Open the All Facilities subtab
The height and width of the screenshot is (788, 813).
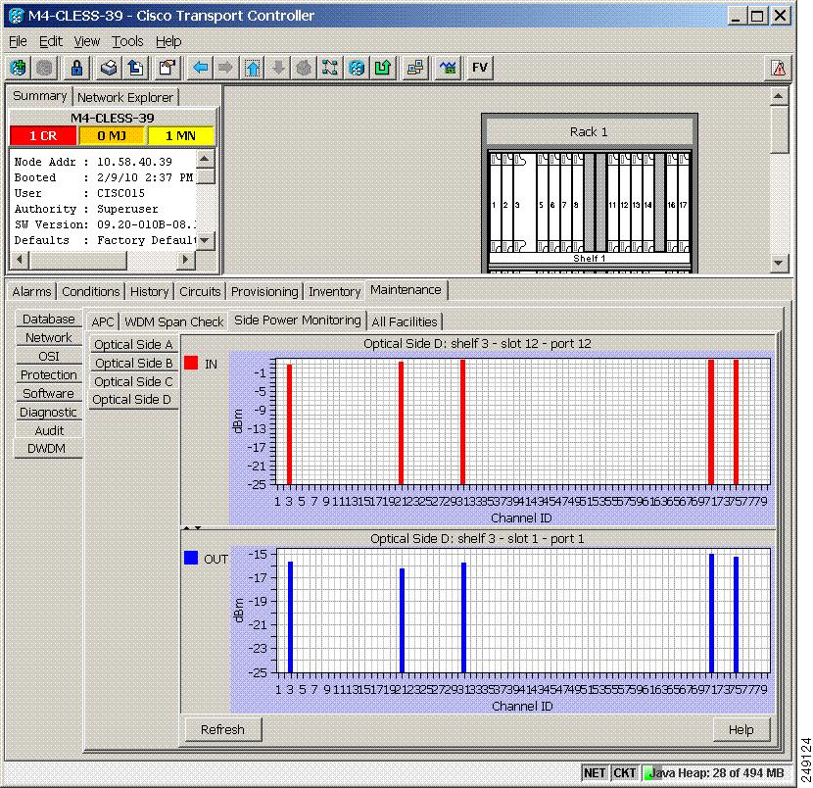click(405, 321)
